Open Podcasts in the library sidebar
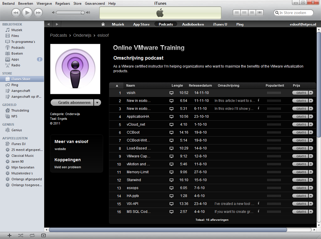This screenshot has height=239, width=321. coord(18,48)
